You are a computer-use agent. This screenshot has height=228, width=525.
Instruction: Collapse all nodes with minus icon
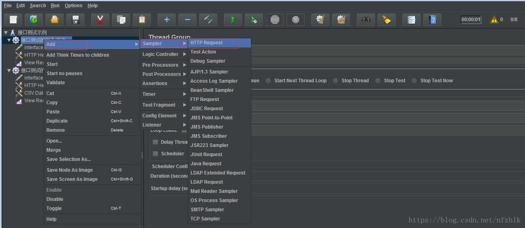tap(187, 20)
